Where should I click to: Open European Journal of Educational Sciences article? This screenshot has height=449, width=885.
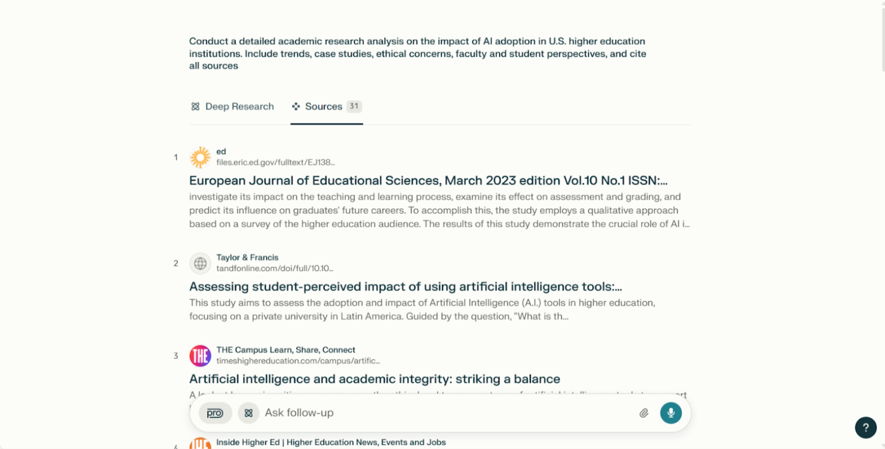(x=429, y=181)
